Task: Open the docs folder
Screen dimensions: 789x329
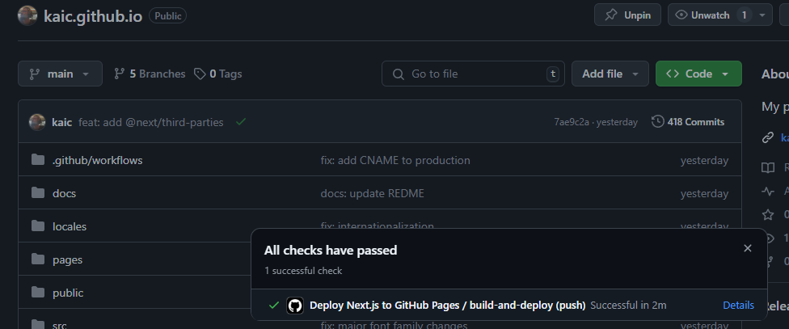Action: 64,193
